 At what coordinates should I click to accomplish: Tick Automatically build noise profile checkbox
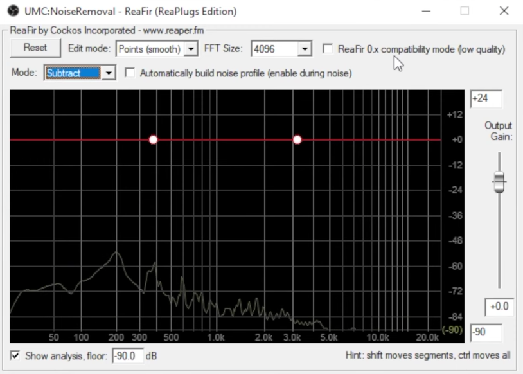coord(130,73)
